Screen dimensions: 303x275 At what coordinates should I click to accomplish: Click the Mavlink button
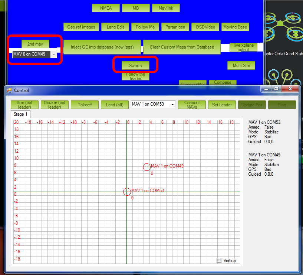pos(165,8)
